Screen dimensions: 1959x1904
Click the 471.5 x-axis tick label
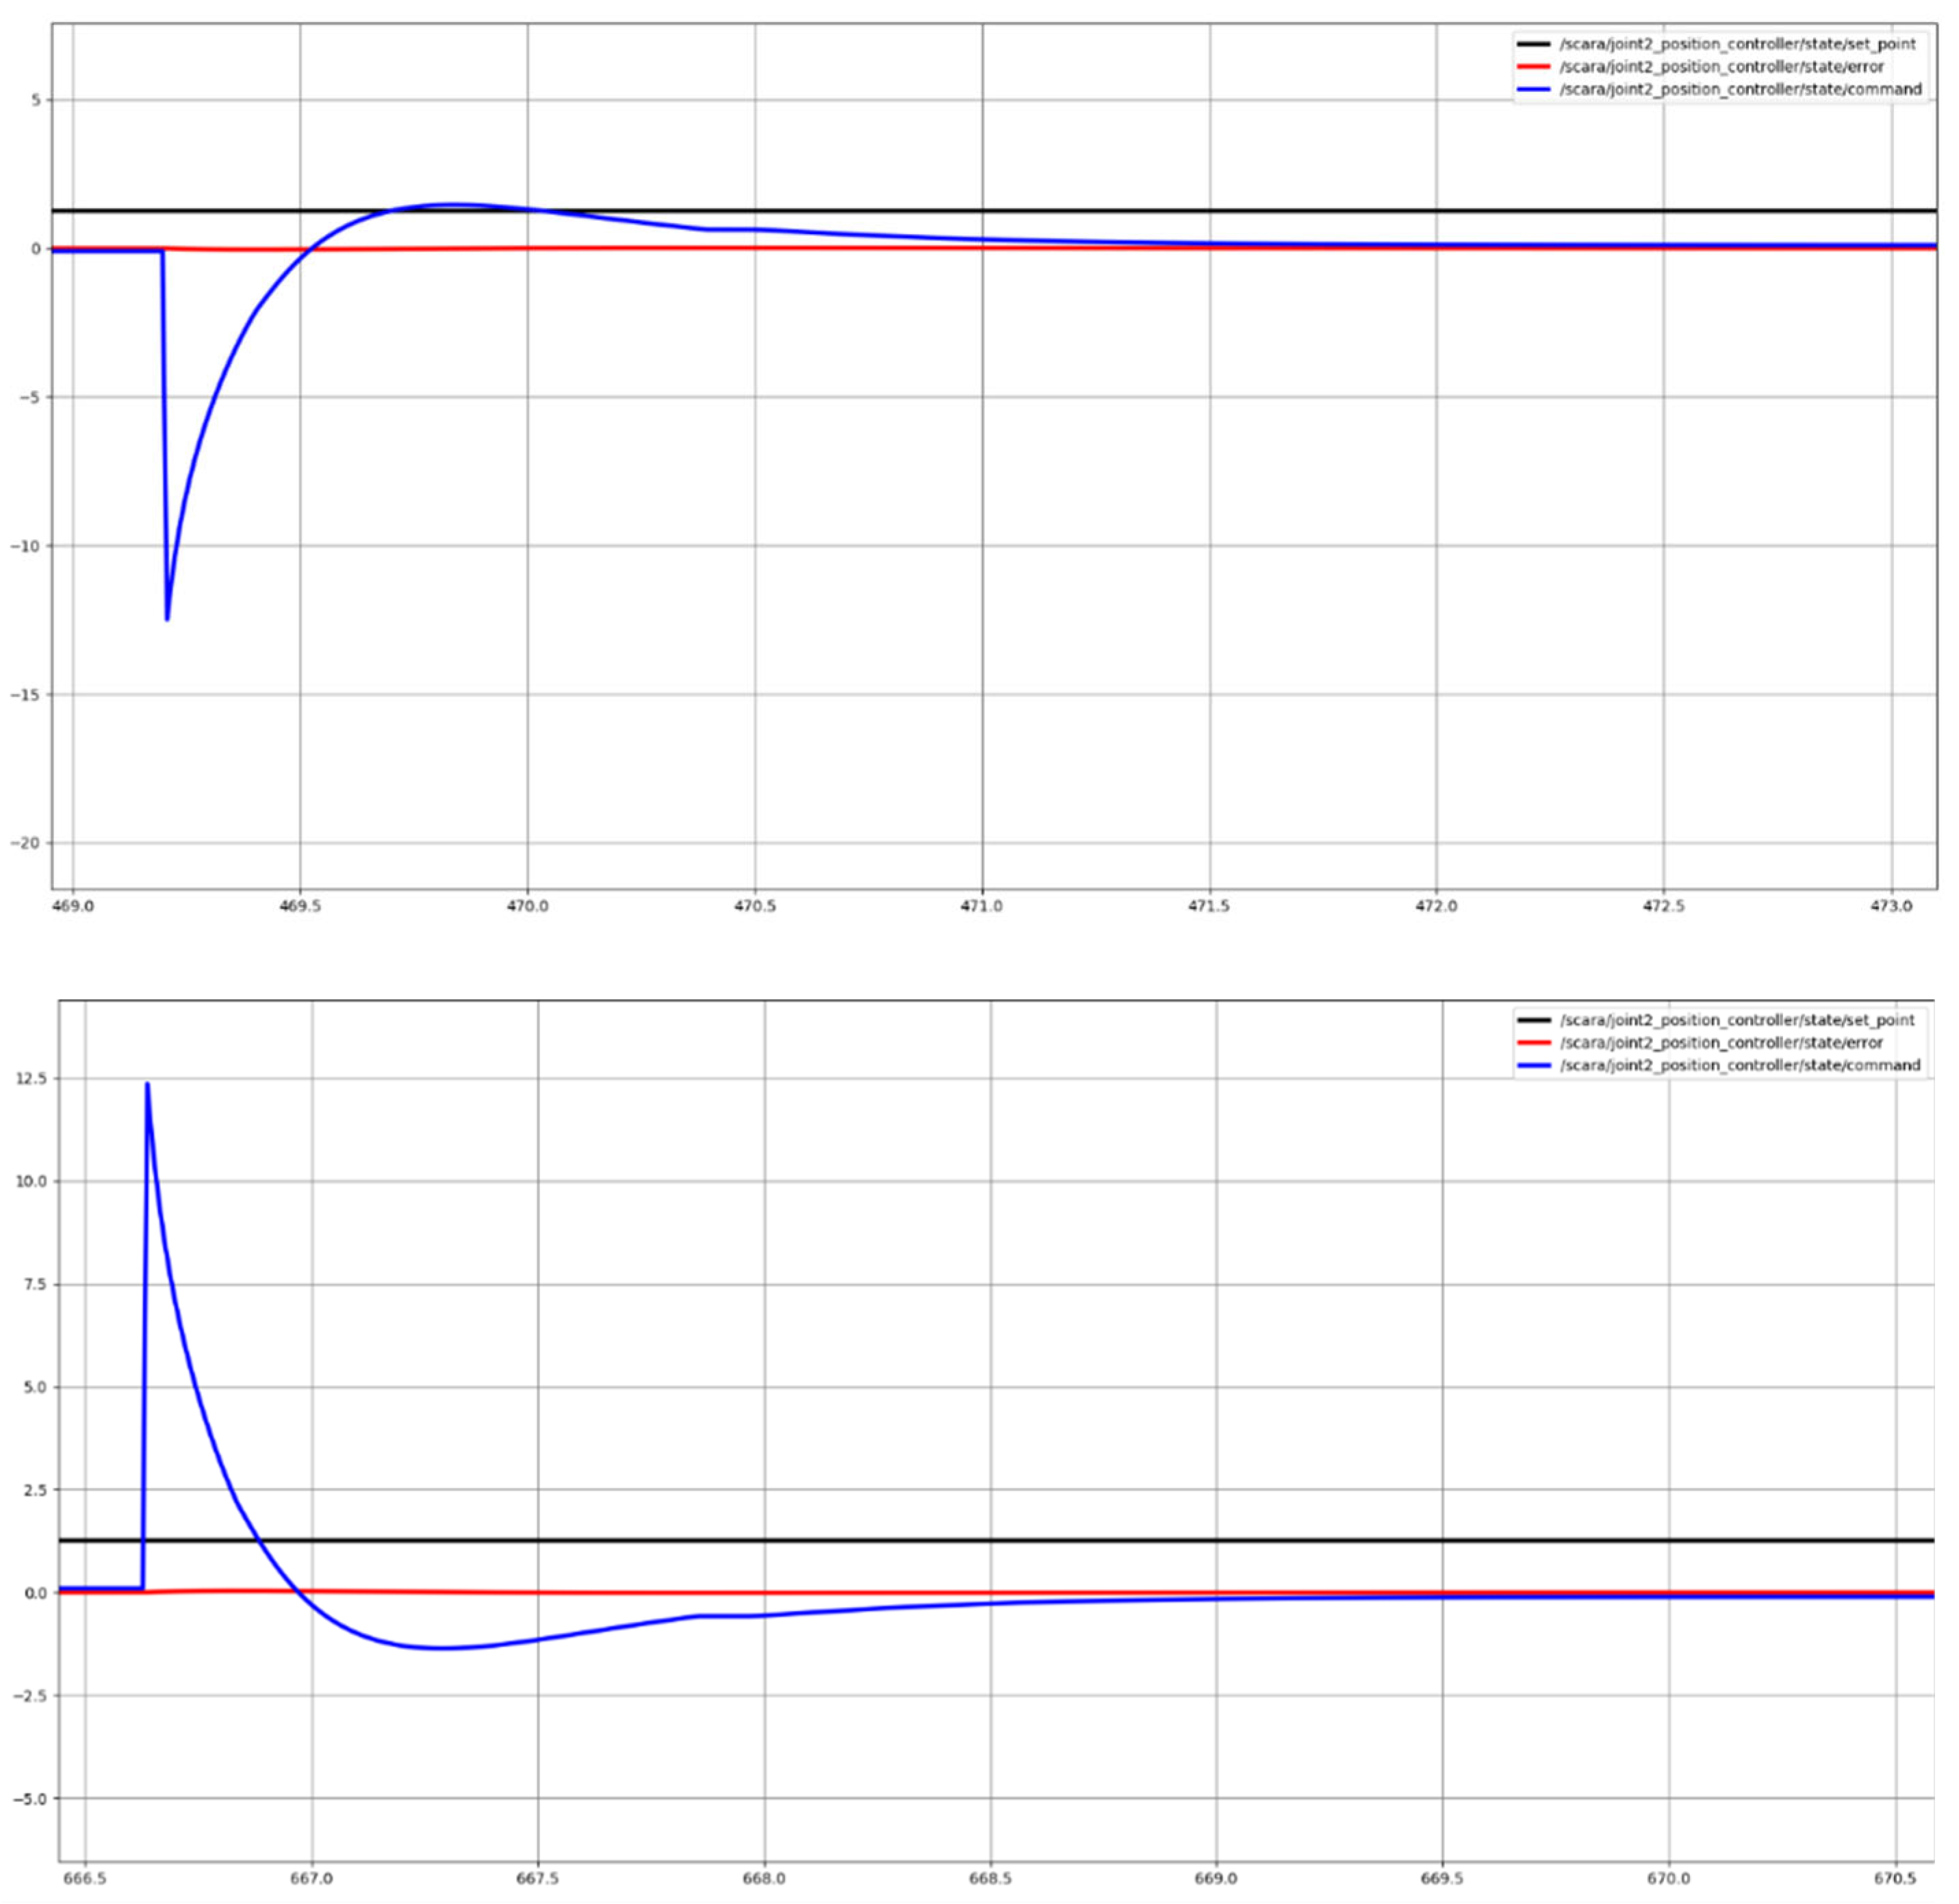[x=1210, y=906]
